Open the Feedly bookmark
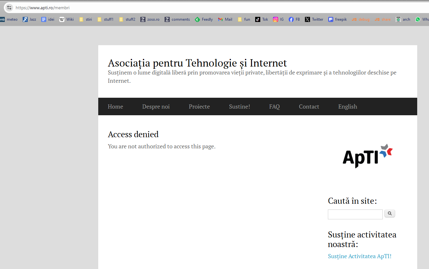429x269 pixels. pos(204,19)
